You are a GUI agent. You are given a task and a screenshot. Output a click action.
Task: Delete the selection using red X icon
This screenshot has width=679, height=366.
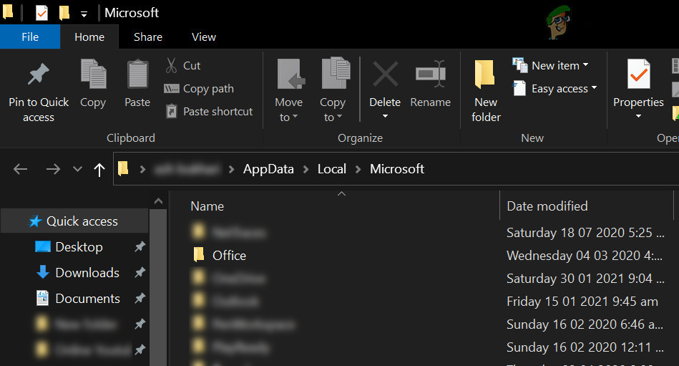(385, 75)
